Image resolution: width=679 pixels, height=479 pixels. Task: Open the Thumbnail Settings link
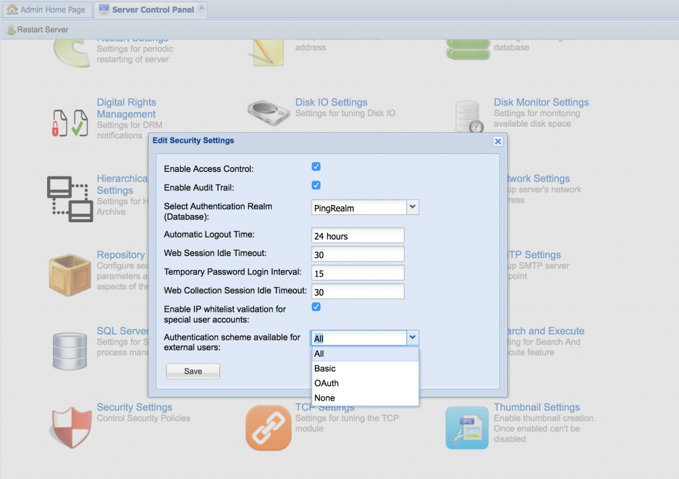(x=536, y=407)
